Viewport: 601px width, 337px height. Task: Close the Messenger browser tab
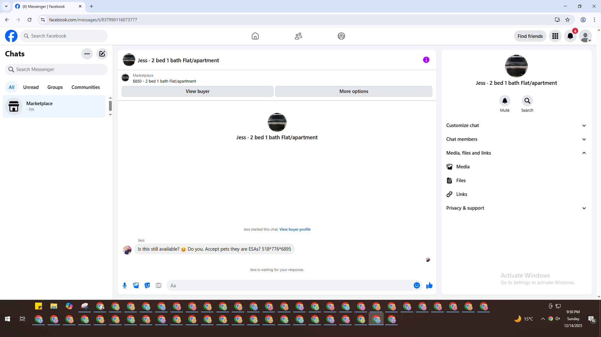pyautogui.click(x=80, y=6)
